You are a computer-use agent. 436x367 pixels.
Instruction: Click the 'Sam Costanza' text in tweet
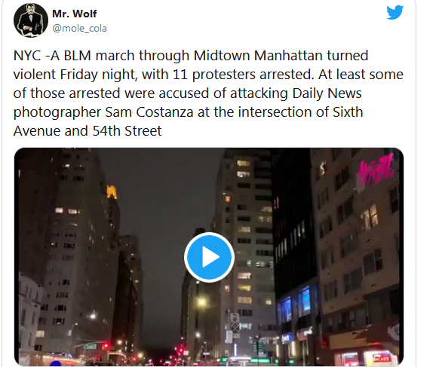click(149, 112)
